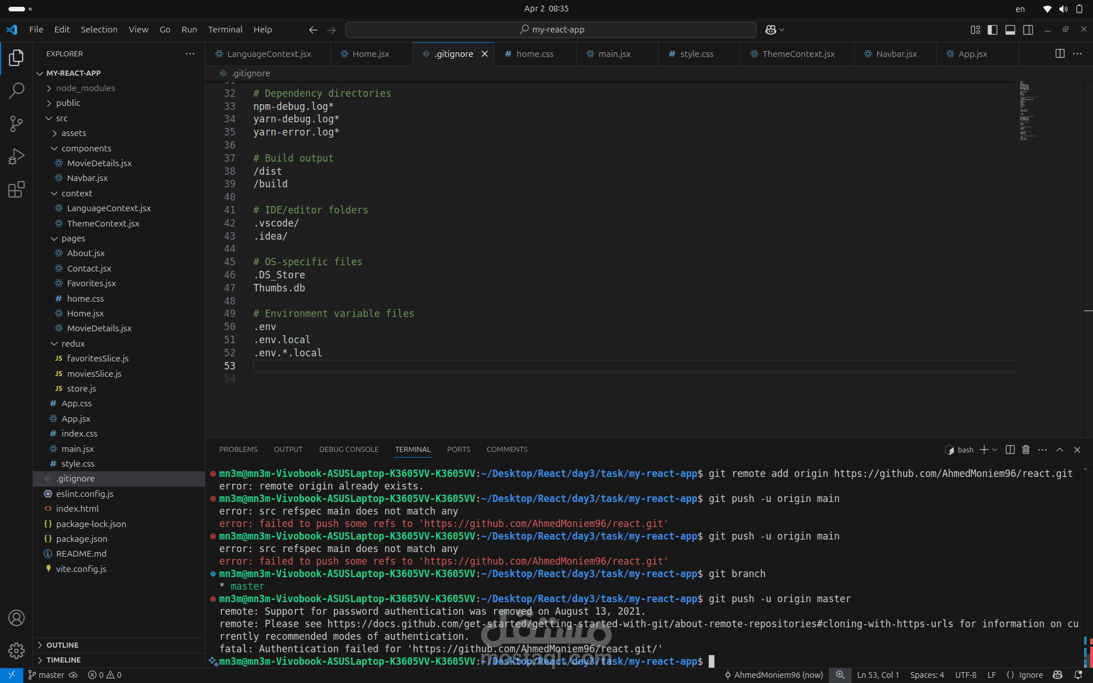Change language mode via Ignore
The width and height of the screenshot is (1093, 683).
coord(1031,675)
